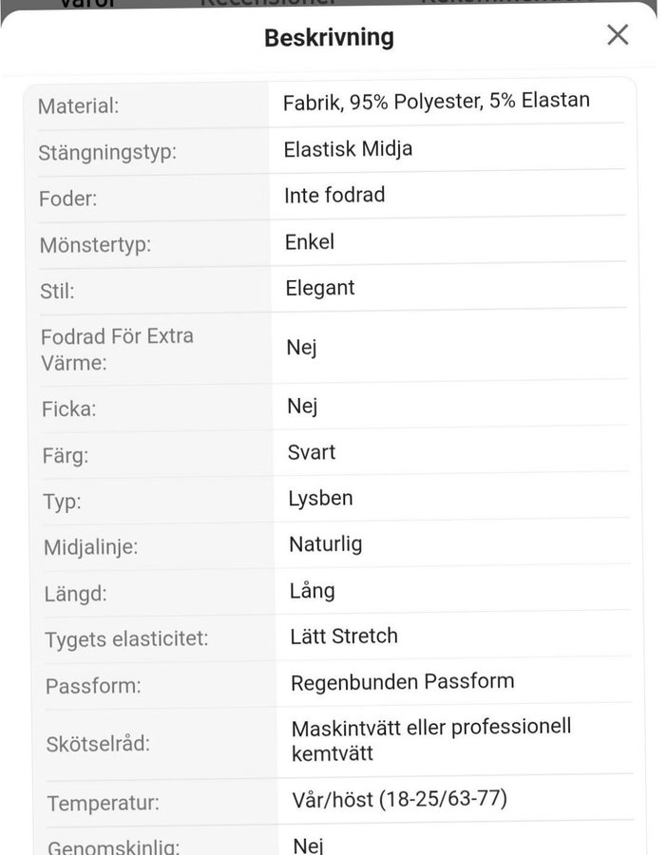The width and height of the screenshot is (668, 855).
Task: Click the Ficka row 'Nej' value
Action: point(302,407)
